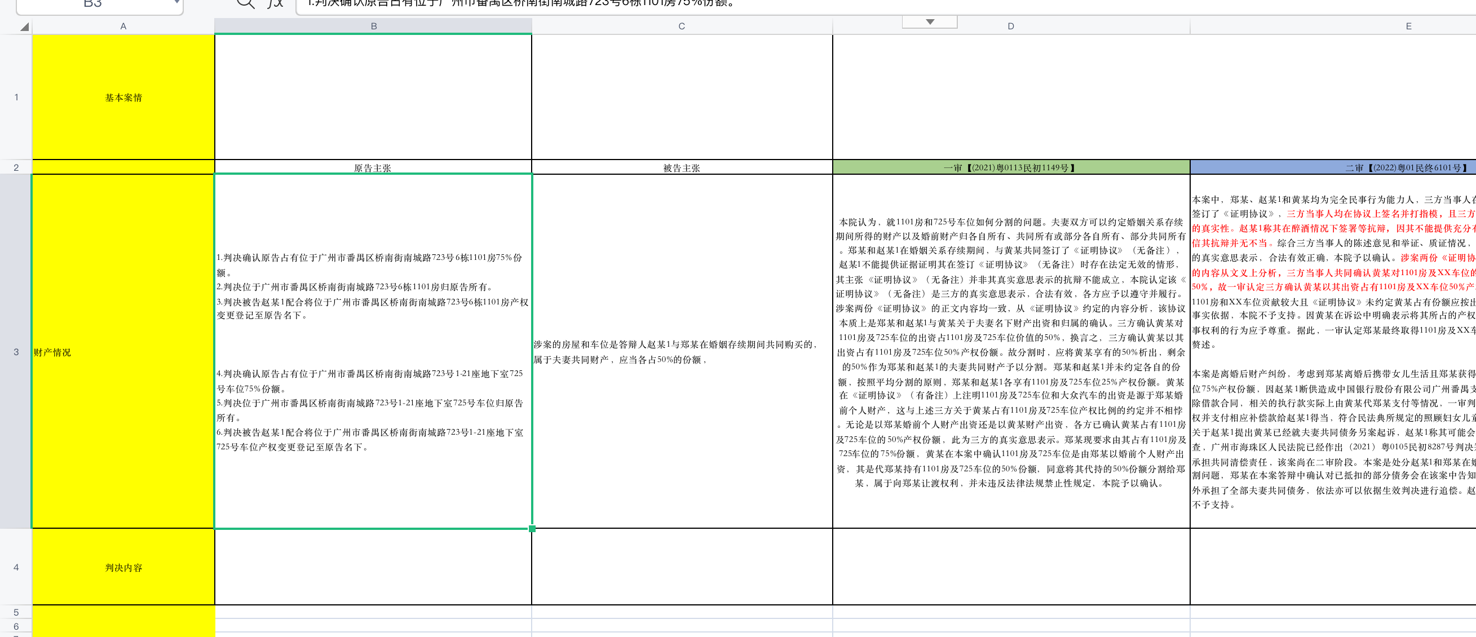Click the search magnifier icon
The width and height of the screenshot is (1476, 637).
[x=246, y=4]
